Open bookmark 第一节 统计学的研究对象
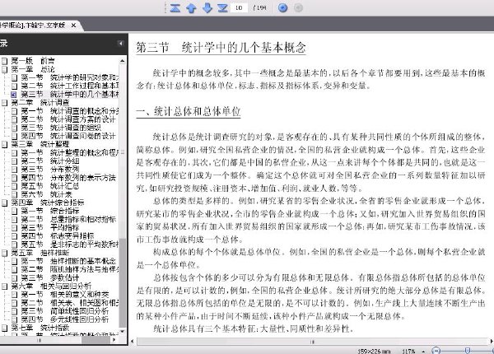Image resolution: width=494 pixels, height=354 pixels. (x=70, y=77)
